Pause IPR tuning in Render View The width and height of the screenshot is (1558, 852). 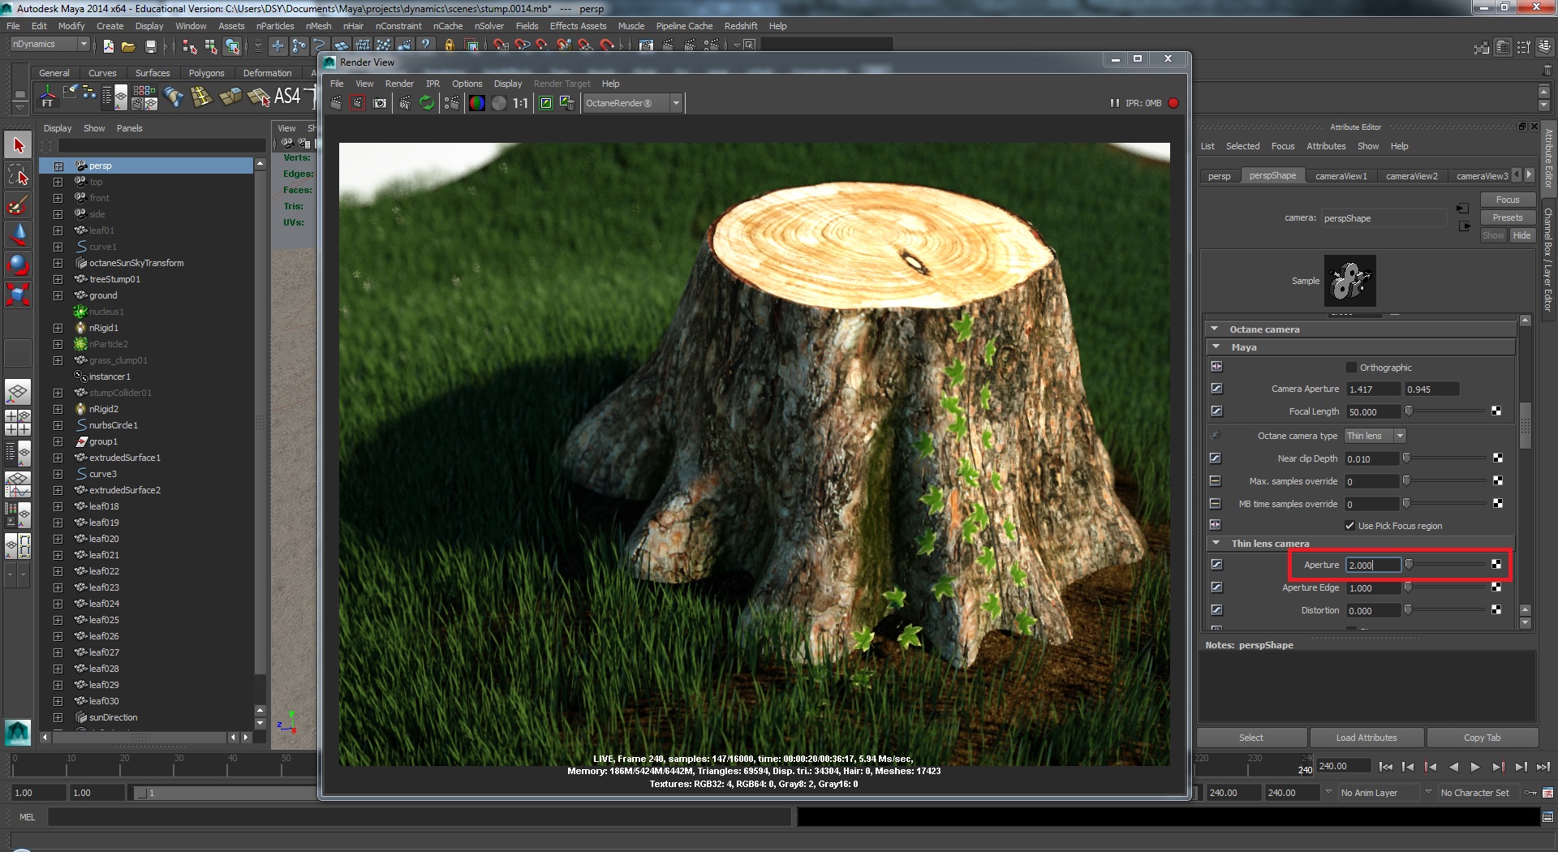pos(1114,103)
